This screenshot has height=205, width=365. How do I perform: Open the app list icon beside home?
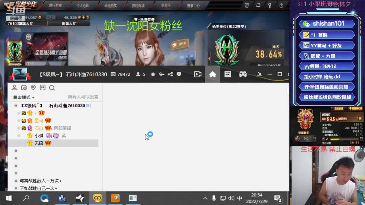pyautogui.click(x=228, y=74)
